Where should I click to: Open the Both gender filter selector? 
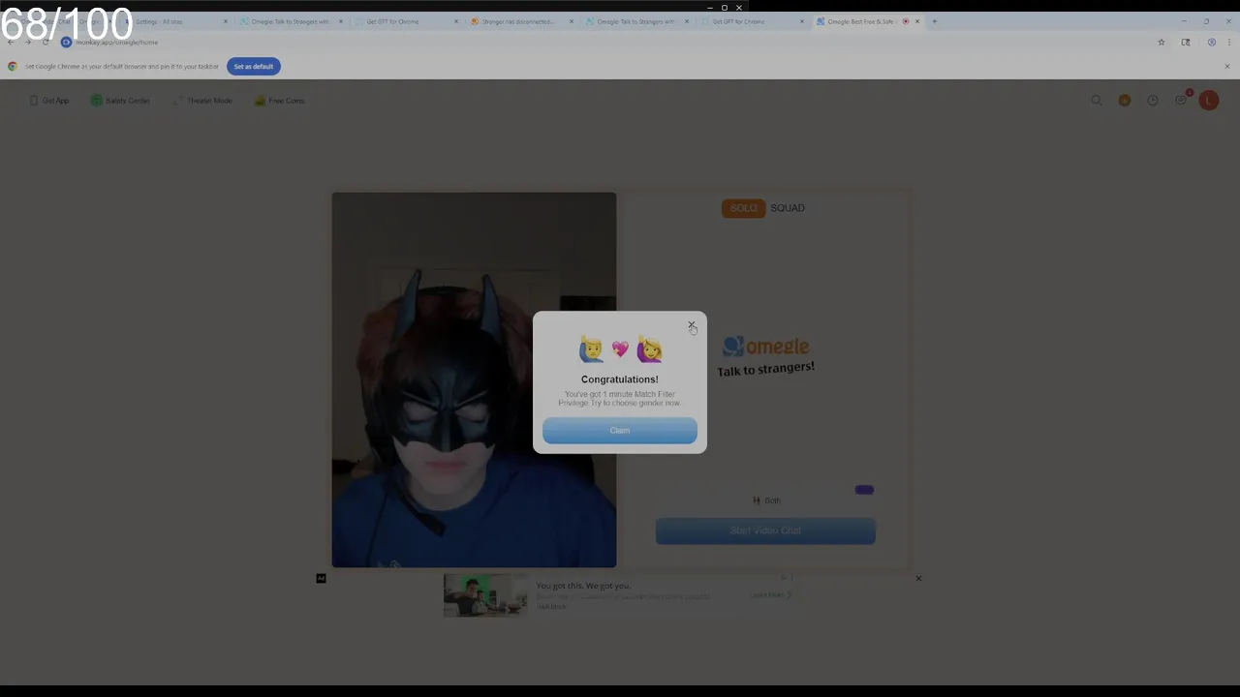766,500
